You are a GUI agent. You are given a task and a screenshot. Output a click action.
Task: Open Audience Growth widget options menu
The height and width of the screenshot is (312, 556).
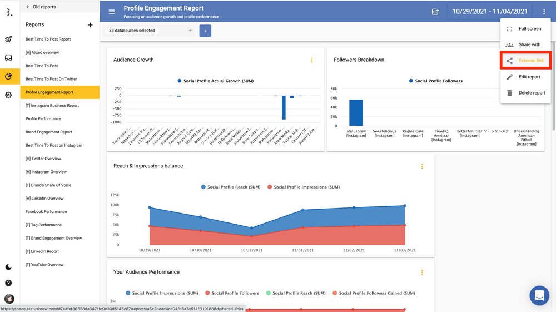[x=312, y=60]
